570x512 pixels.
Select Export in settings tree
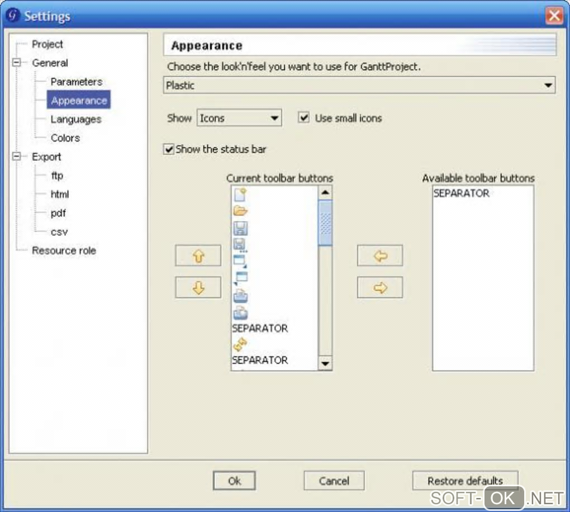click(46, 157)
